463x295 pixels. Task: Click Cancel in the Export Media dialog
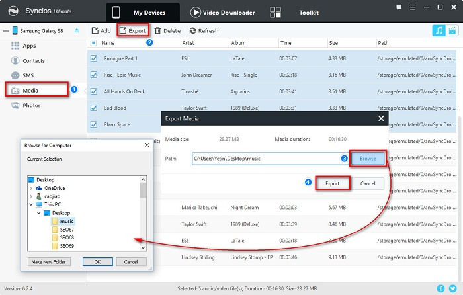point(368,183)
